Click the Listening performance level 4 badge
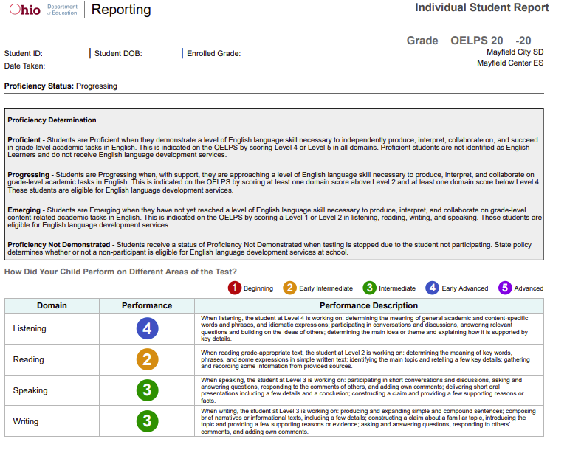 click(147, 328)
